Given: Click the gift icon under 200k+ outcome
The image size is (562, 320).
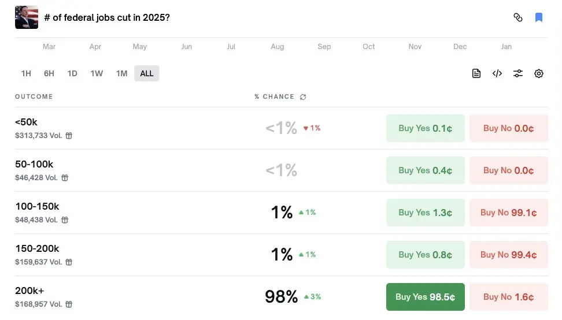Looking at the screenshot, I should (x=69, y=304).
